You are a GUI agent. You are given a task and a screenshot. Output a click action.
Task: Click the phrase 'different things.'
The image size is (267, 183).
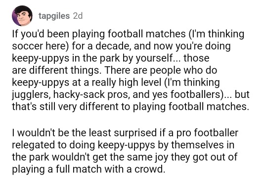point(64,70)
